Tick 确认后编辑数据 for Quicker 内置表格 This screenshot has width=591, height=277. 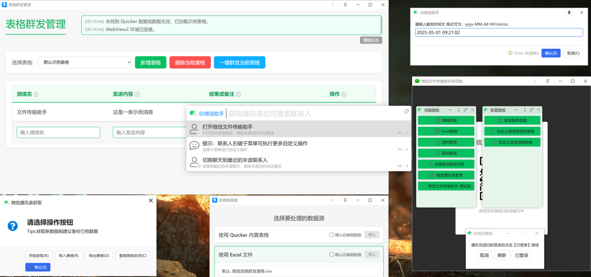tap(331, 235)
